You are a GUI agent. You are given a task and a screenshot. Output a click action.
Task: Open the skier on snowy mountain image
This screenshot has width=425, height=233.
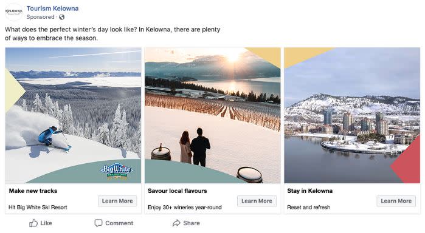pos(73,115)
